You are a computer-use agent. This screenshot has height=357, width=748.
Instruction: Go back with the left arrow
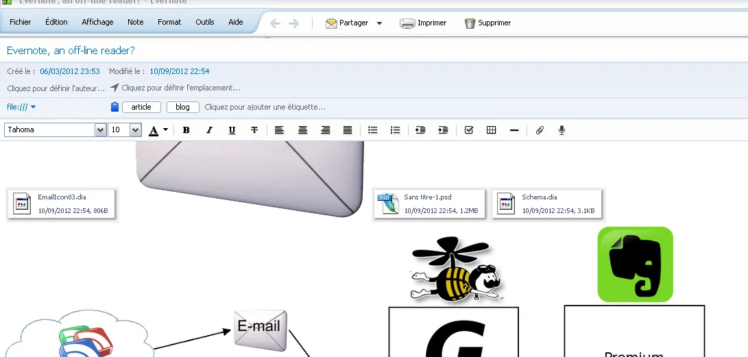[x=275, y=23]
